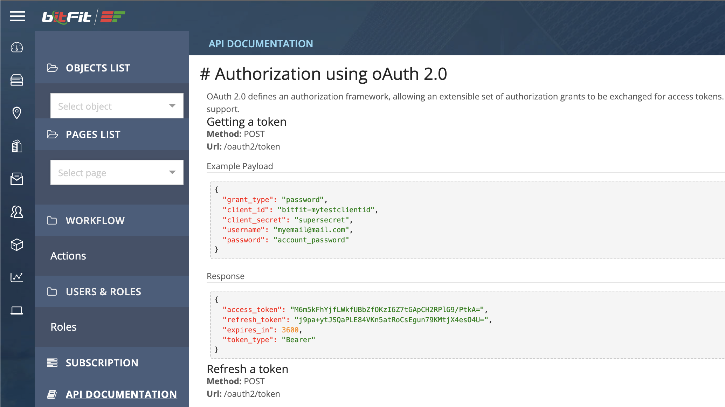Collapse the Workflow section
This screenshot has height=407, width=725.
tap(95, 221)
